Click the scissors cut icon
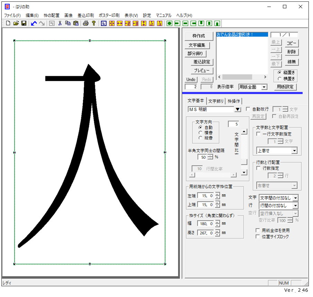The image size is (313, 297). pos(60,23)
